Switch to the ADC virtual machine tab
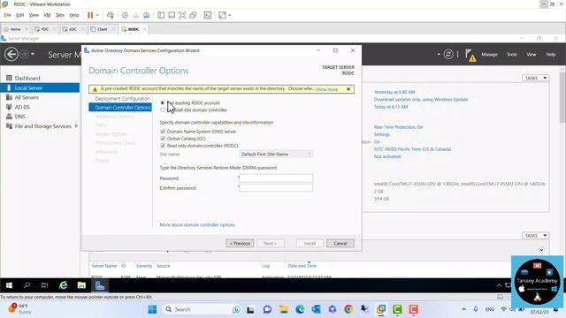Viewport: 566px width, 318px height. 73,29
